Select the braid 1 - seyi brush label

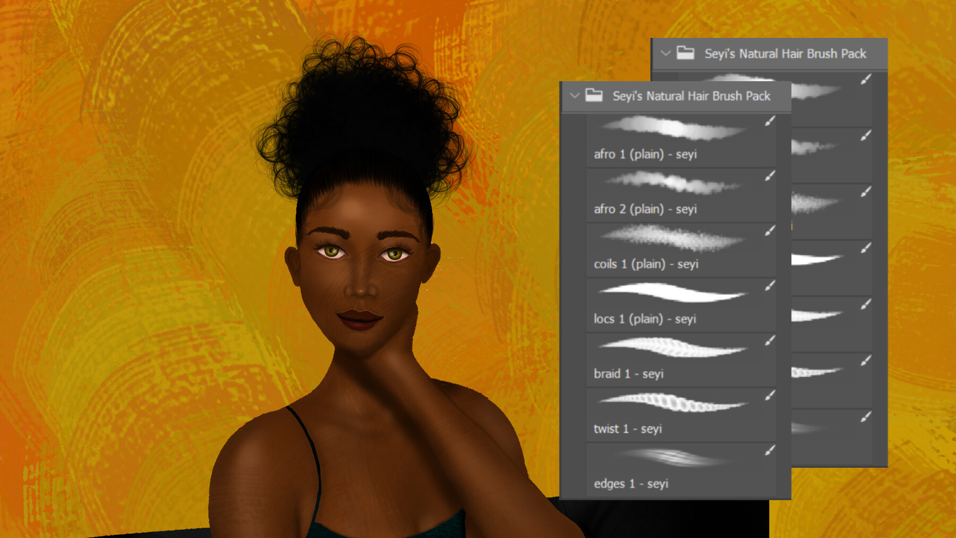[629, 374]
